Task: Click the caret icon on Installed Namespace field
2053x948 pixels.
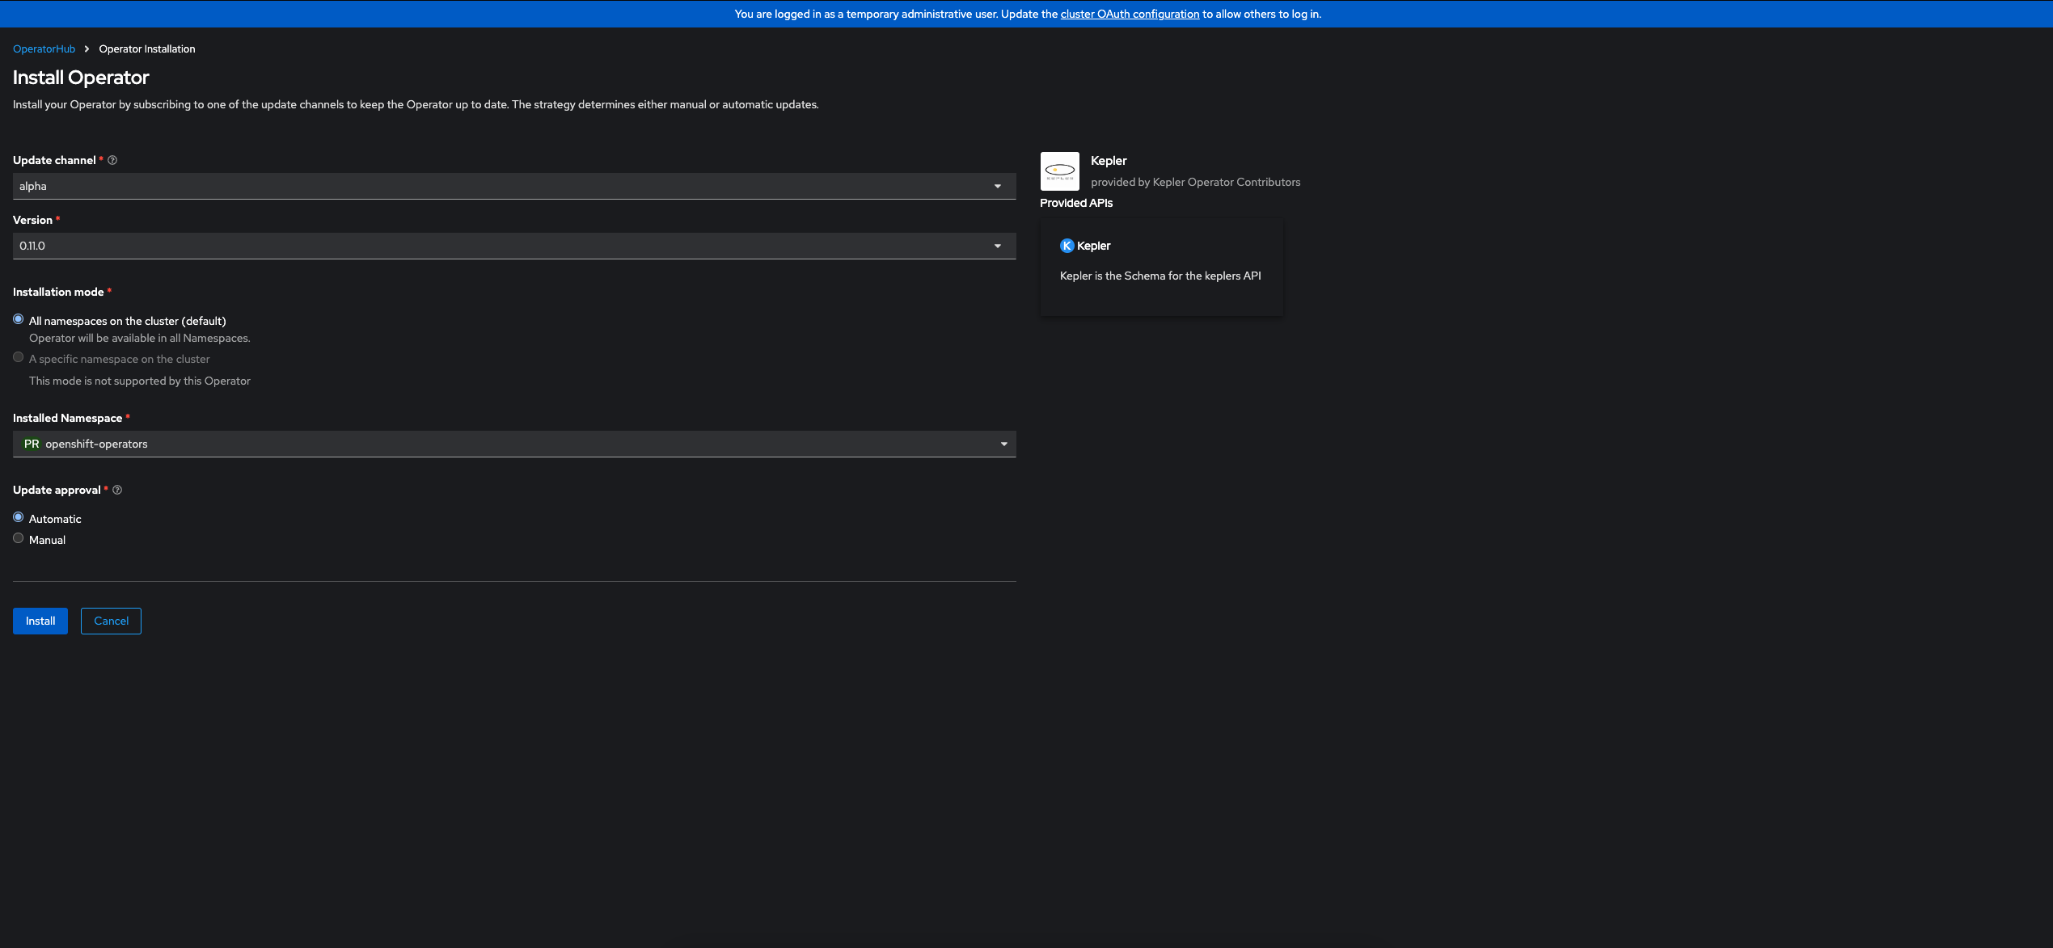Action: 1003,444
